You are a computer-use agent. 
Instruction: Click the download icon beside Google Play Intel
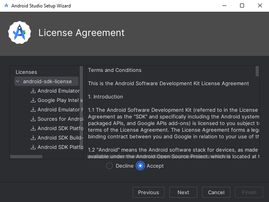coord(33,100)
